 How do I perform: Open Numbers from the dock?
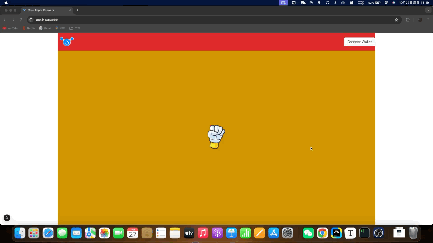(x=245, y=233)
